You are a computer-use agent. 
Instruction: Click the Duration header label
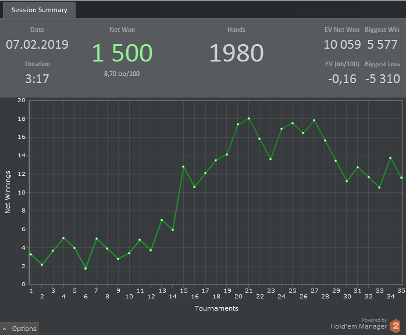[x=38, y=64]
